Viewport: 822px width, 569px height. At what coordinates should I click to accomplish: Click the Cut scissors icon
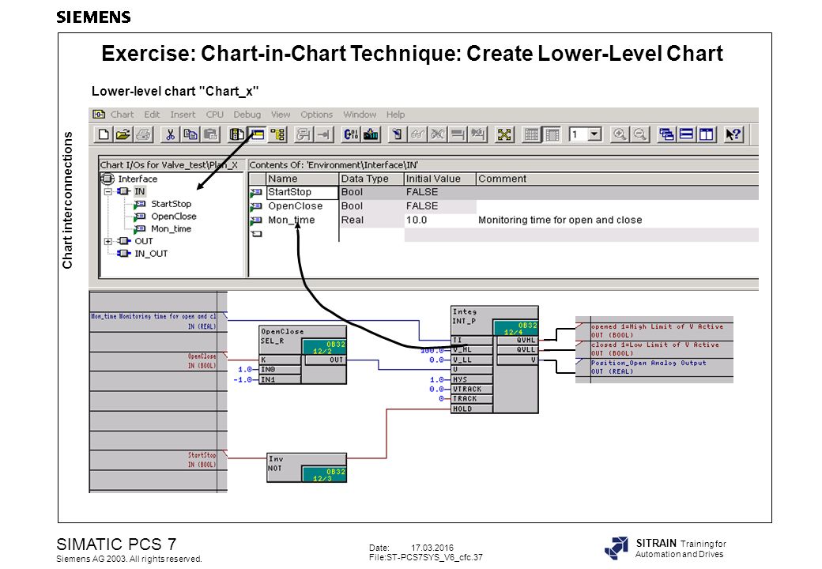pos(170,134)
